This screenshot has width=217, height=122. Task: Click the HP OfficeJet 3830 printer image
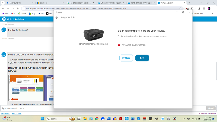94,35
